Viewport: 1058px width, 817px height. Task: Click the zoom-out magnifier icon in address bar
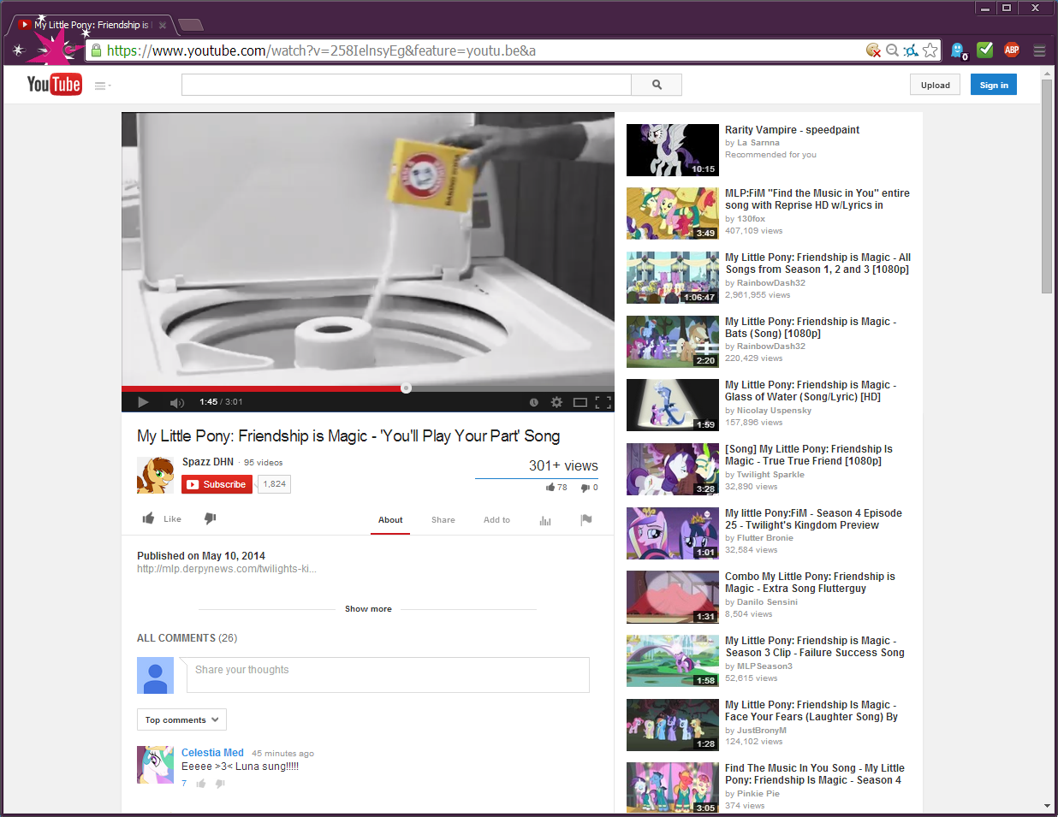(x=892, y=50)
